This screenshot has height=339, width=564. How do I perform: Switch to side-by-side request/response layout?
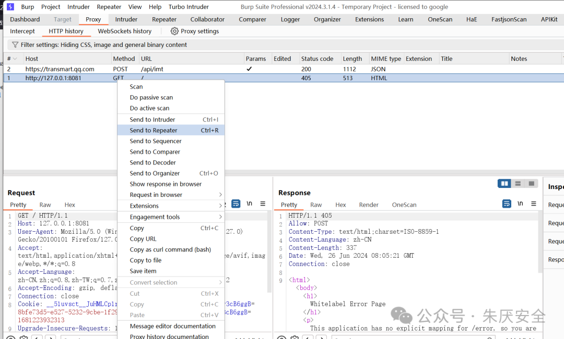(504, 184)
